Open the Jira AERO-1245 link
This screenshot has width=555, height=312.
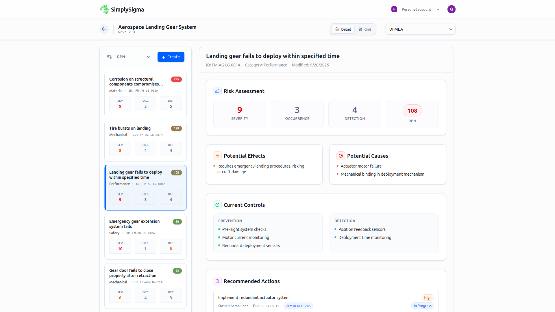(298, 306)
